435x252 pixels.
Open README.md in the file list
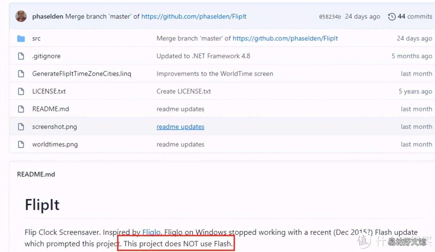(x=51, y=109)
